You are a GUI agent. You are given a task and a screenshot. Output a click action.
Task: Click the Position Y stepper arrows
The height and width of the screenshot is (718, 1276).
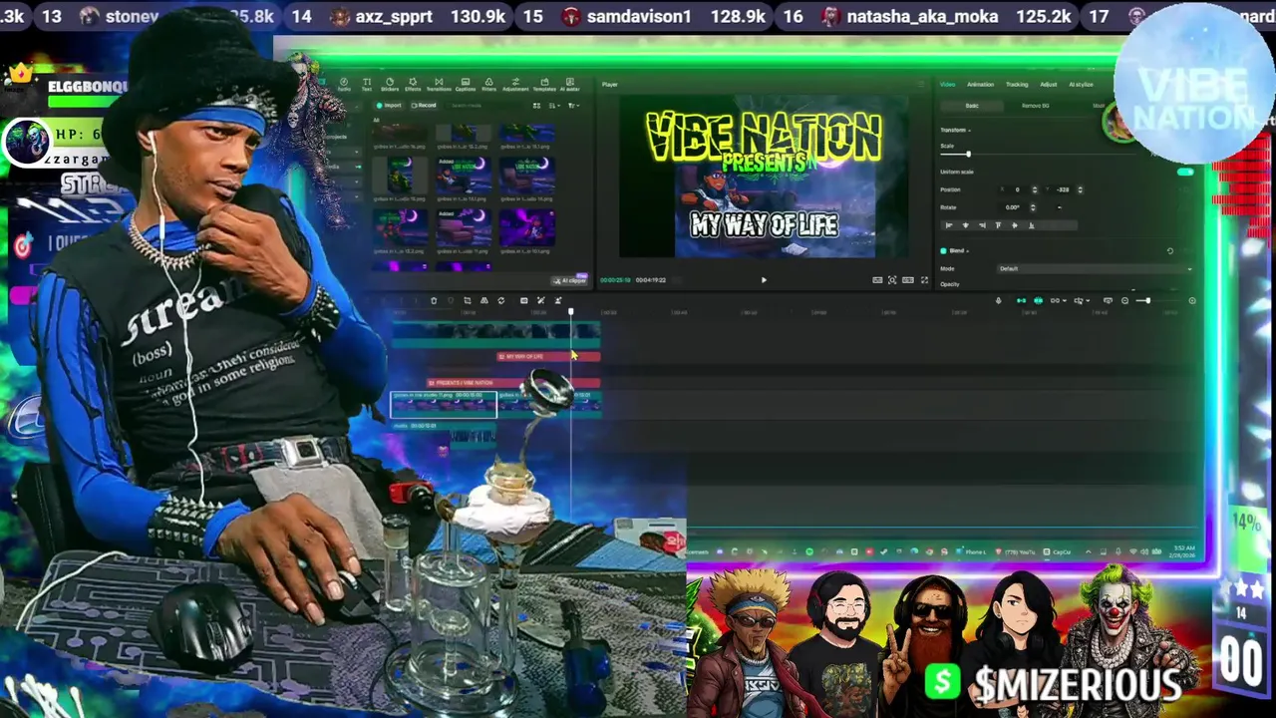pos(1081,189)
